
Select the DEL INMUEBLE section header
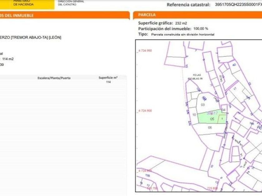(17, 16)
